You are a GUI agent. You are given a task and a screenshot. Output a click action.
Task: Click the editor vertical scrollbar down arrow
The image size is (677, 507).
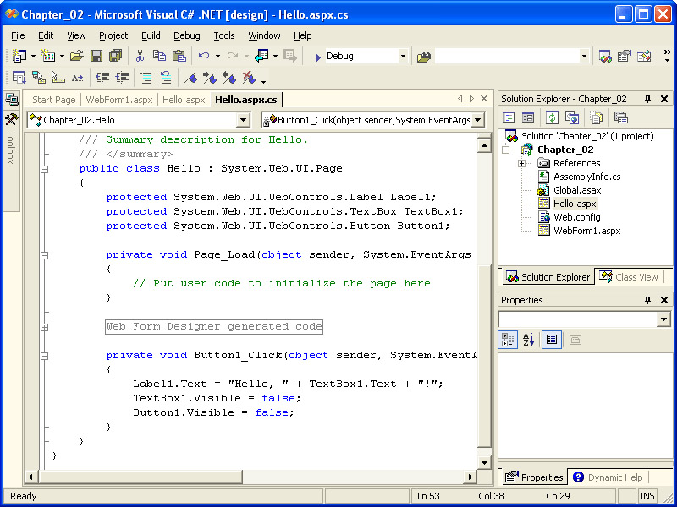(x=484, y=462)
